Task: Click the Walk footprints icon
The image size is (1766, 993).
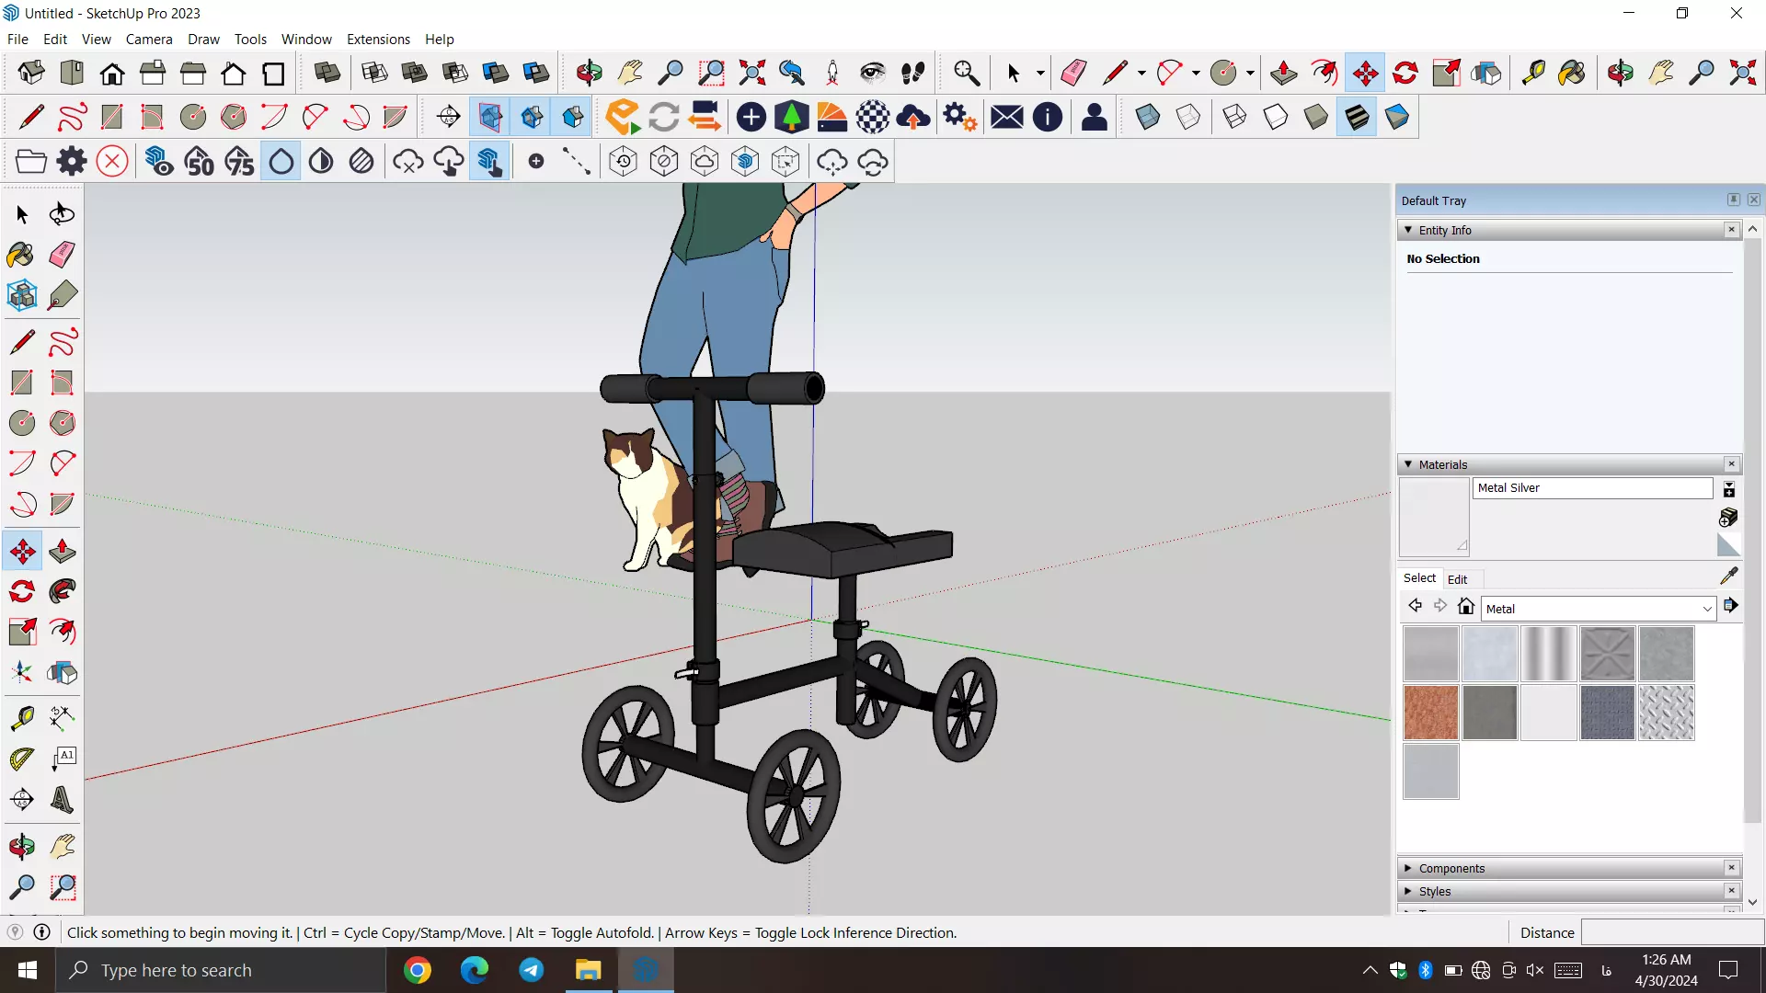Action: [913, 73]
